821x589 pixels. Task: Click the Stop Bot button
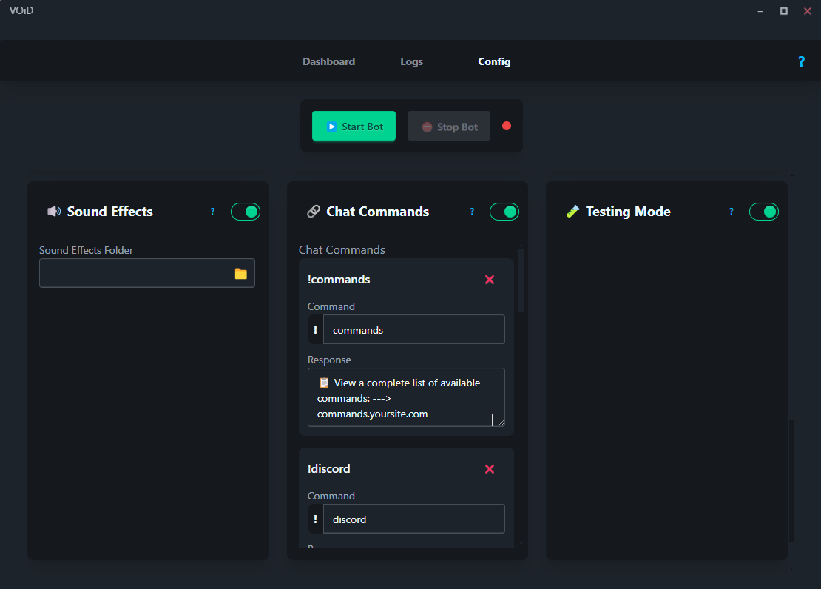pos(449,127)
